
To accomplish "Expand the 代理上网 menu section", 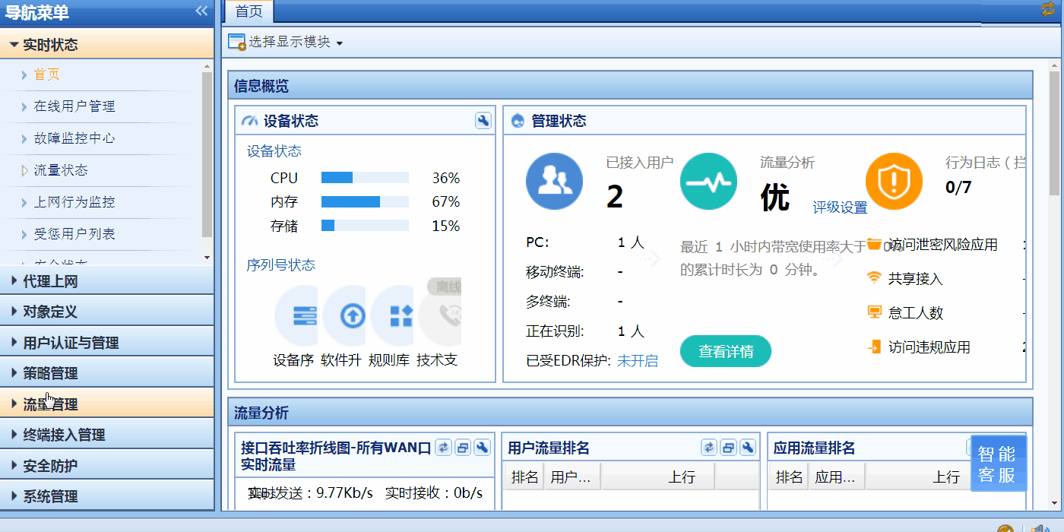I will [107, 281].
